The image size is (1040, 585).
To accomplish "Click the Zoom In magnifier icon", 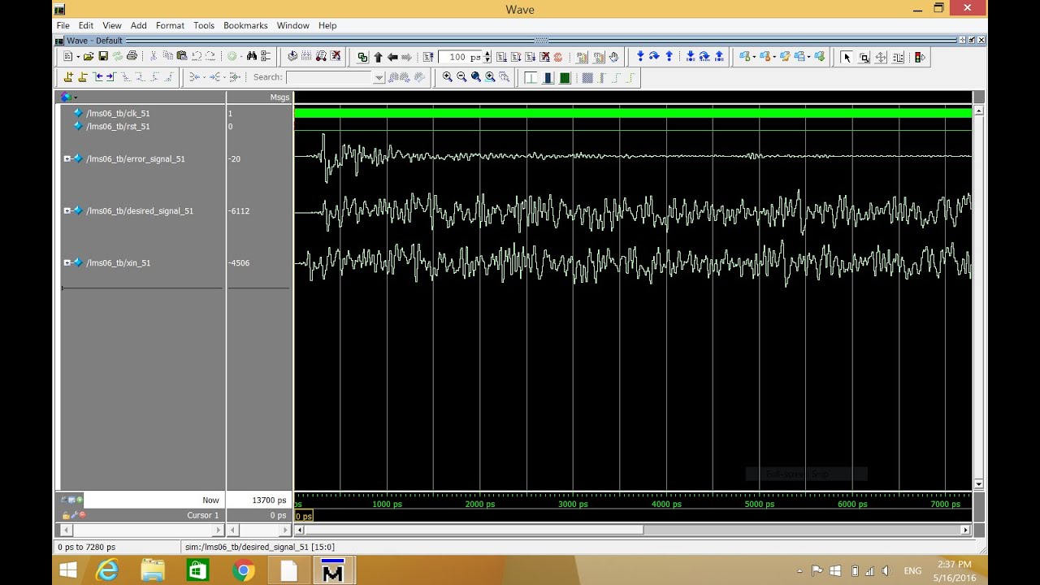I will [x=448, y=77].
